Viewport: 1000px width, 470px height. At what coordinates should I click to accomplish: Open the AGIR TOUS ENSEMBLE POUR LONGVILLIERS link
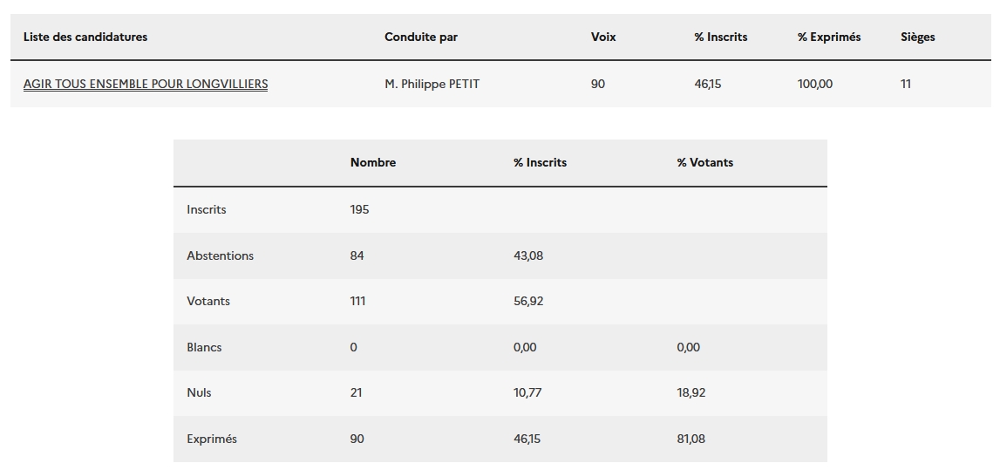(146, 85)
